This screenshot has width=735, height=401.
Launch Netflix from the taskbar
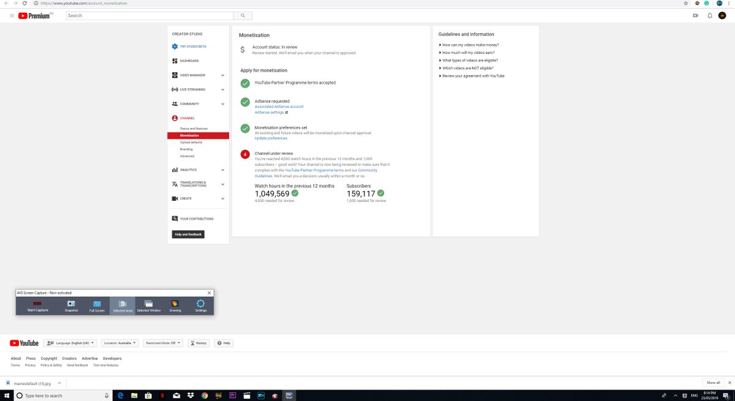click(x=162, y=395)
